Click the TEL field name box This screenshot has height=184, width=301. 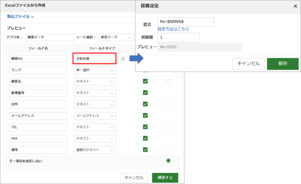(38, 127)
